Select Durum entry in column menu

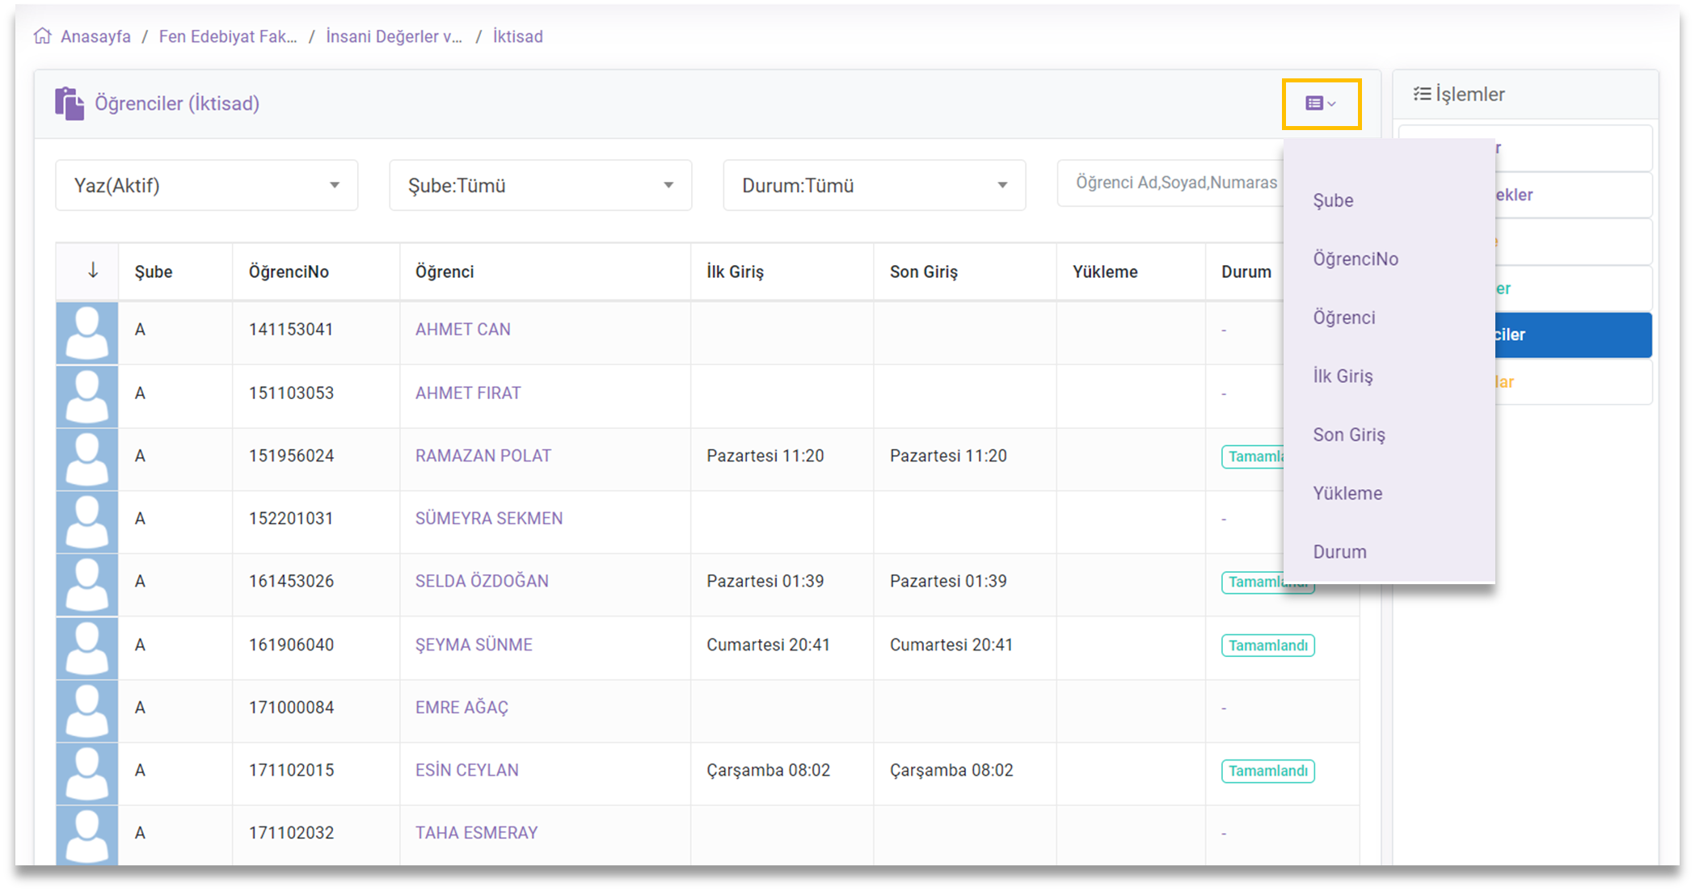click(1339, 552)
